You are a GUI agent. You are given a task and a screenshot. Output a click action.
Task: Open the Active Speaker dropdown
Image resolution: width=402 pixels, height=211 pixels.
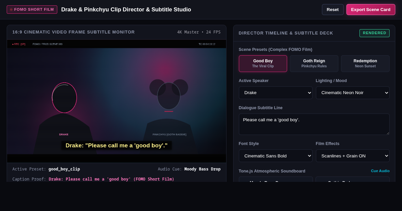coord(275,93)
